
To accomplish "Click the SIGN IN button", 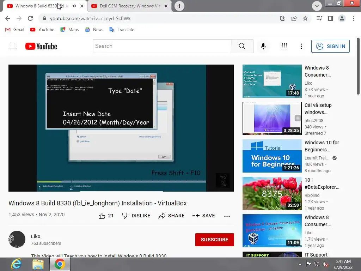I will pyautogui.click(x=330, y=46).
